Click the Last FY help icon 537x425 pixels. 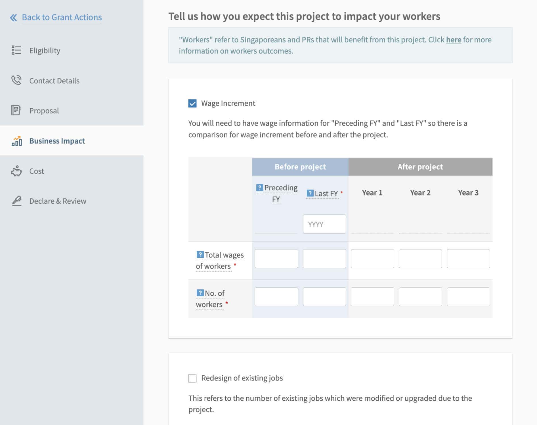click(x=310, y=193)
